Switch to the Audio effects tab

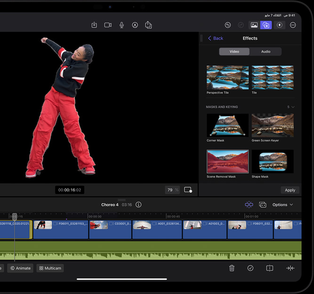pos(266,51)
